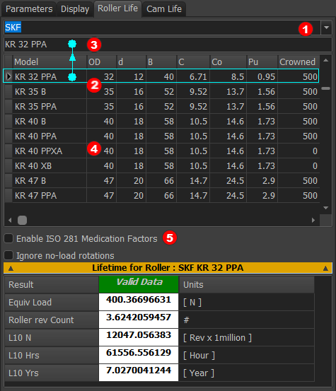
Task: Click the Result column header in results
Action: pyautogui.click(x=52, y=284)
